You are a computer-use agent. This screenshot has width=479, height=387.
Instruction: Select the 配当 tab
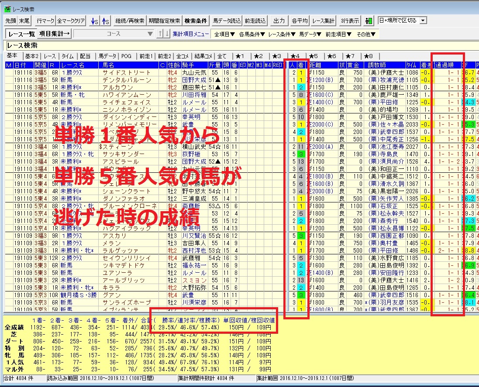coord(85,56)
